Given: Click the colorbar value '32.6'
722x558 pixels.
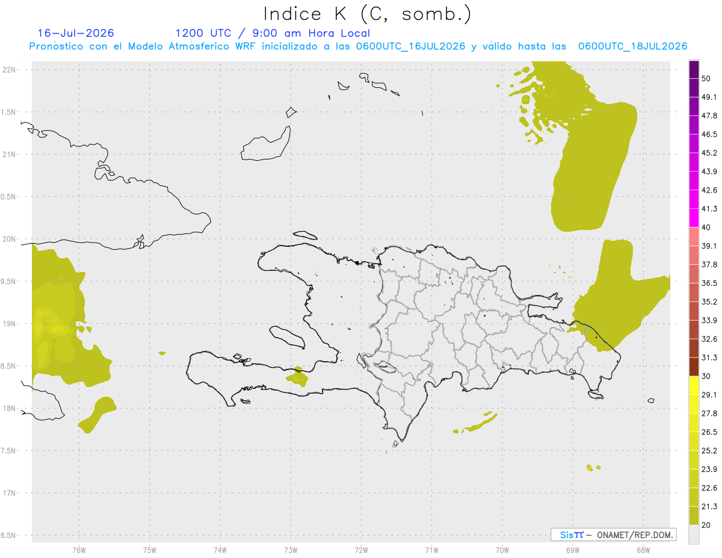Looking at the screenshot, I should click(709, 339).
